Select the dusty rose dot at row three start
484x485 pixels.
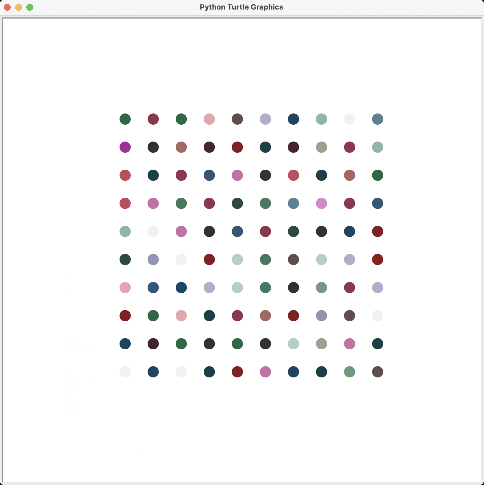pos(125,175)
